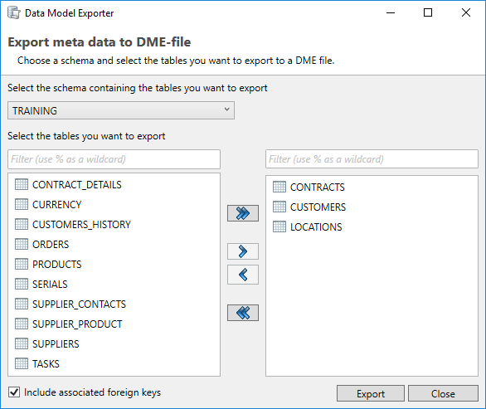
Task: Click the Data Model Exporter title bar icon
Action: [13, 13]
